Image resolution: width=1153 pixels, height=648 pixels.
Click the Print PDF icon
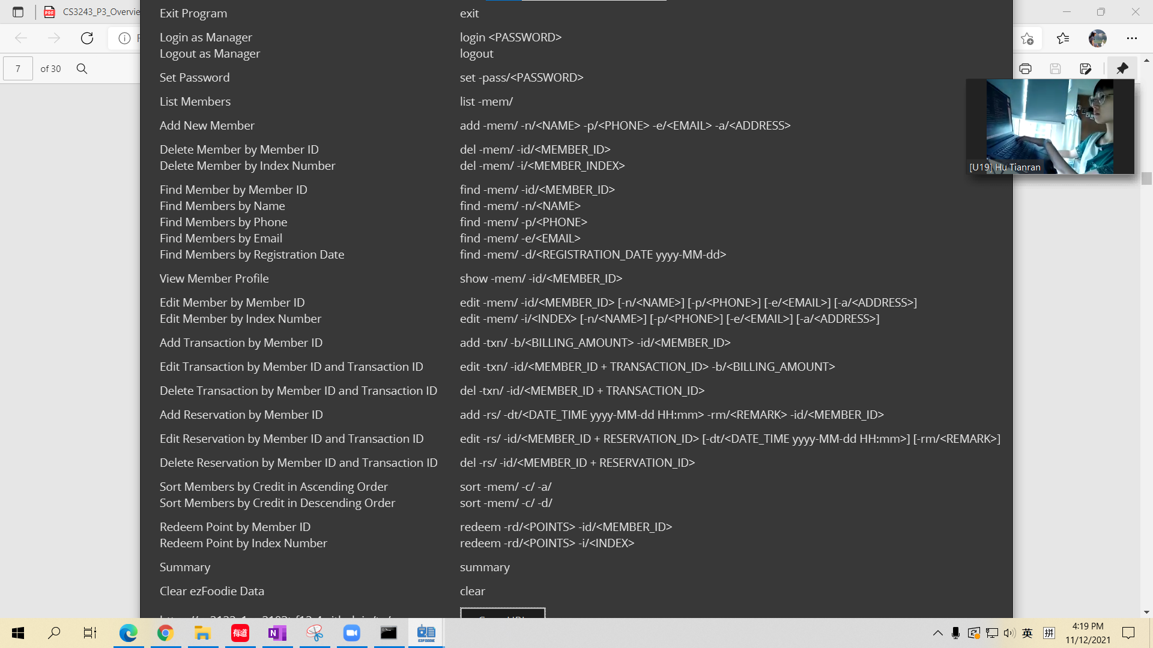1025,68
